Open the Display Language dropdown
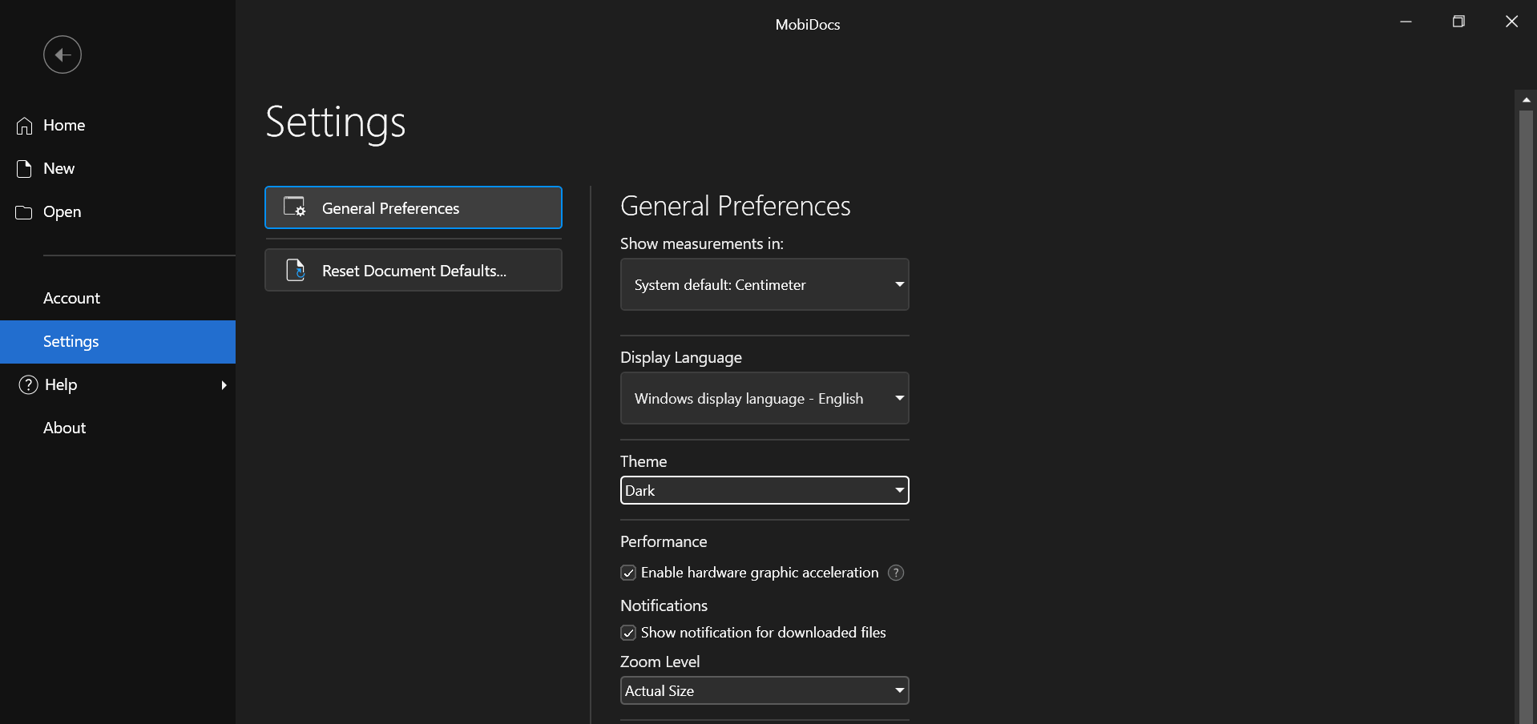1537x724 pixels. pyautogui.click(x=764, y=398)
